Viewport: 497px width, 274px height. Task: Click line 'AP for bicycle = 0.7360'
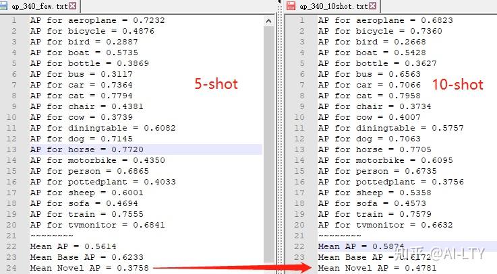(x=380, y=31)
